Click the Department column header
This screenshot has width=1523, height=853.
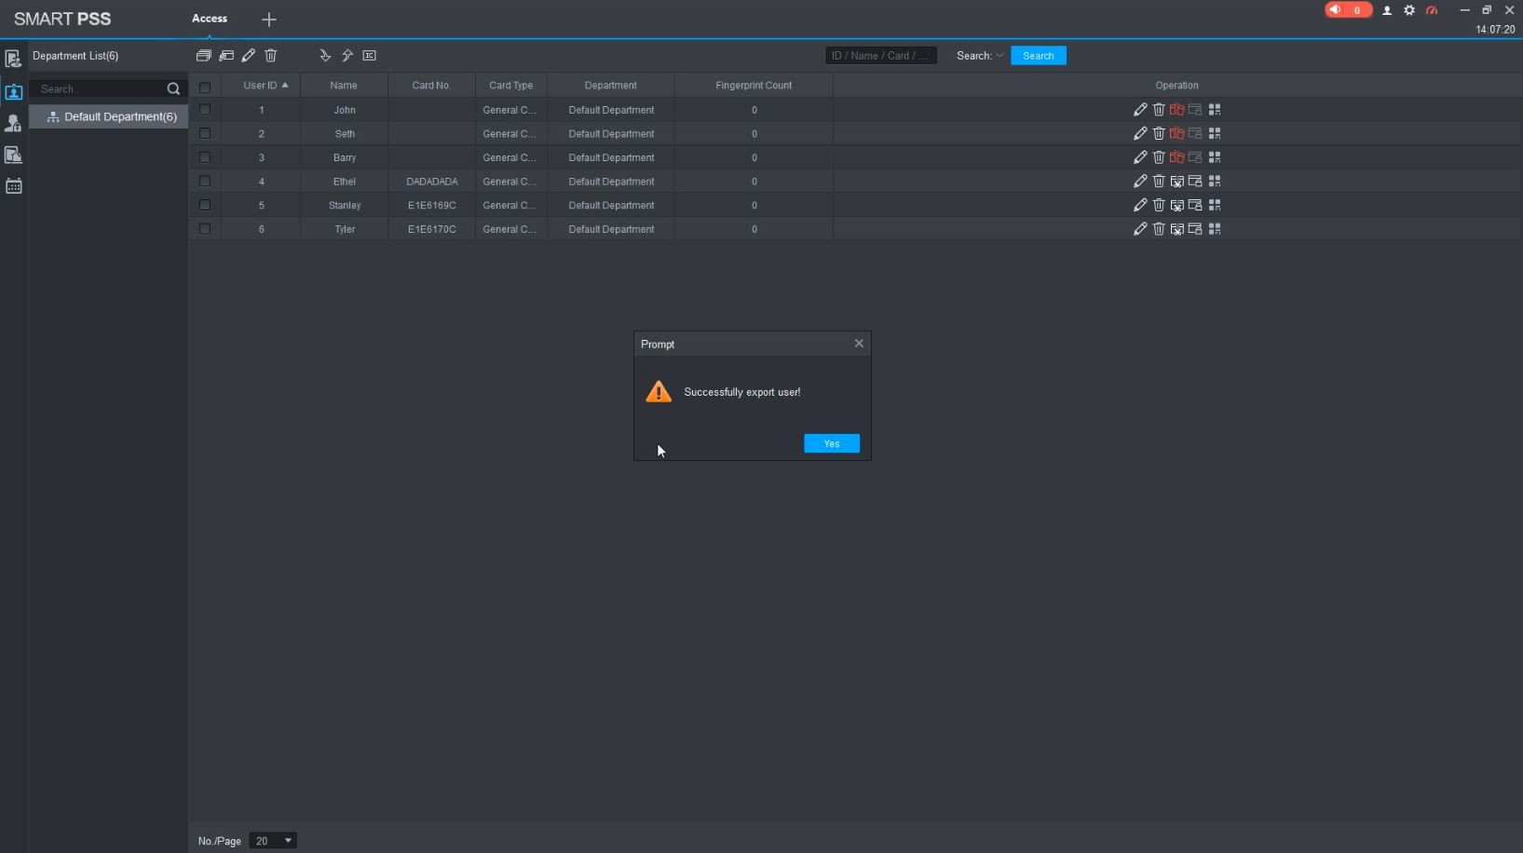[611, 86]
